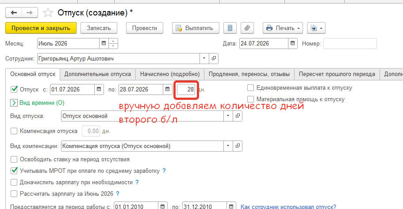Viewport: 403px width, 209px height.
Task: Focus the Месяц field showing Июль 2026
Action: pyautogui.click(x=69, y=43)
